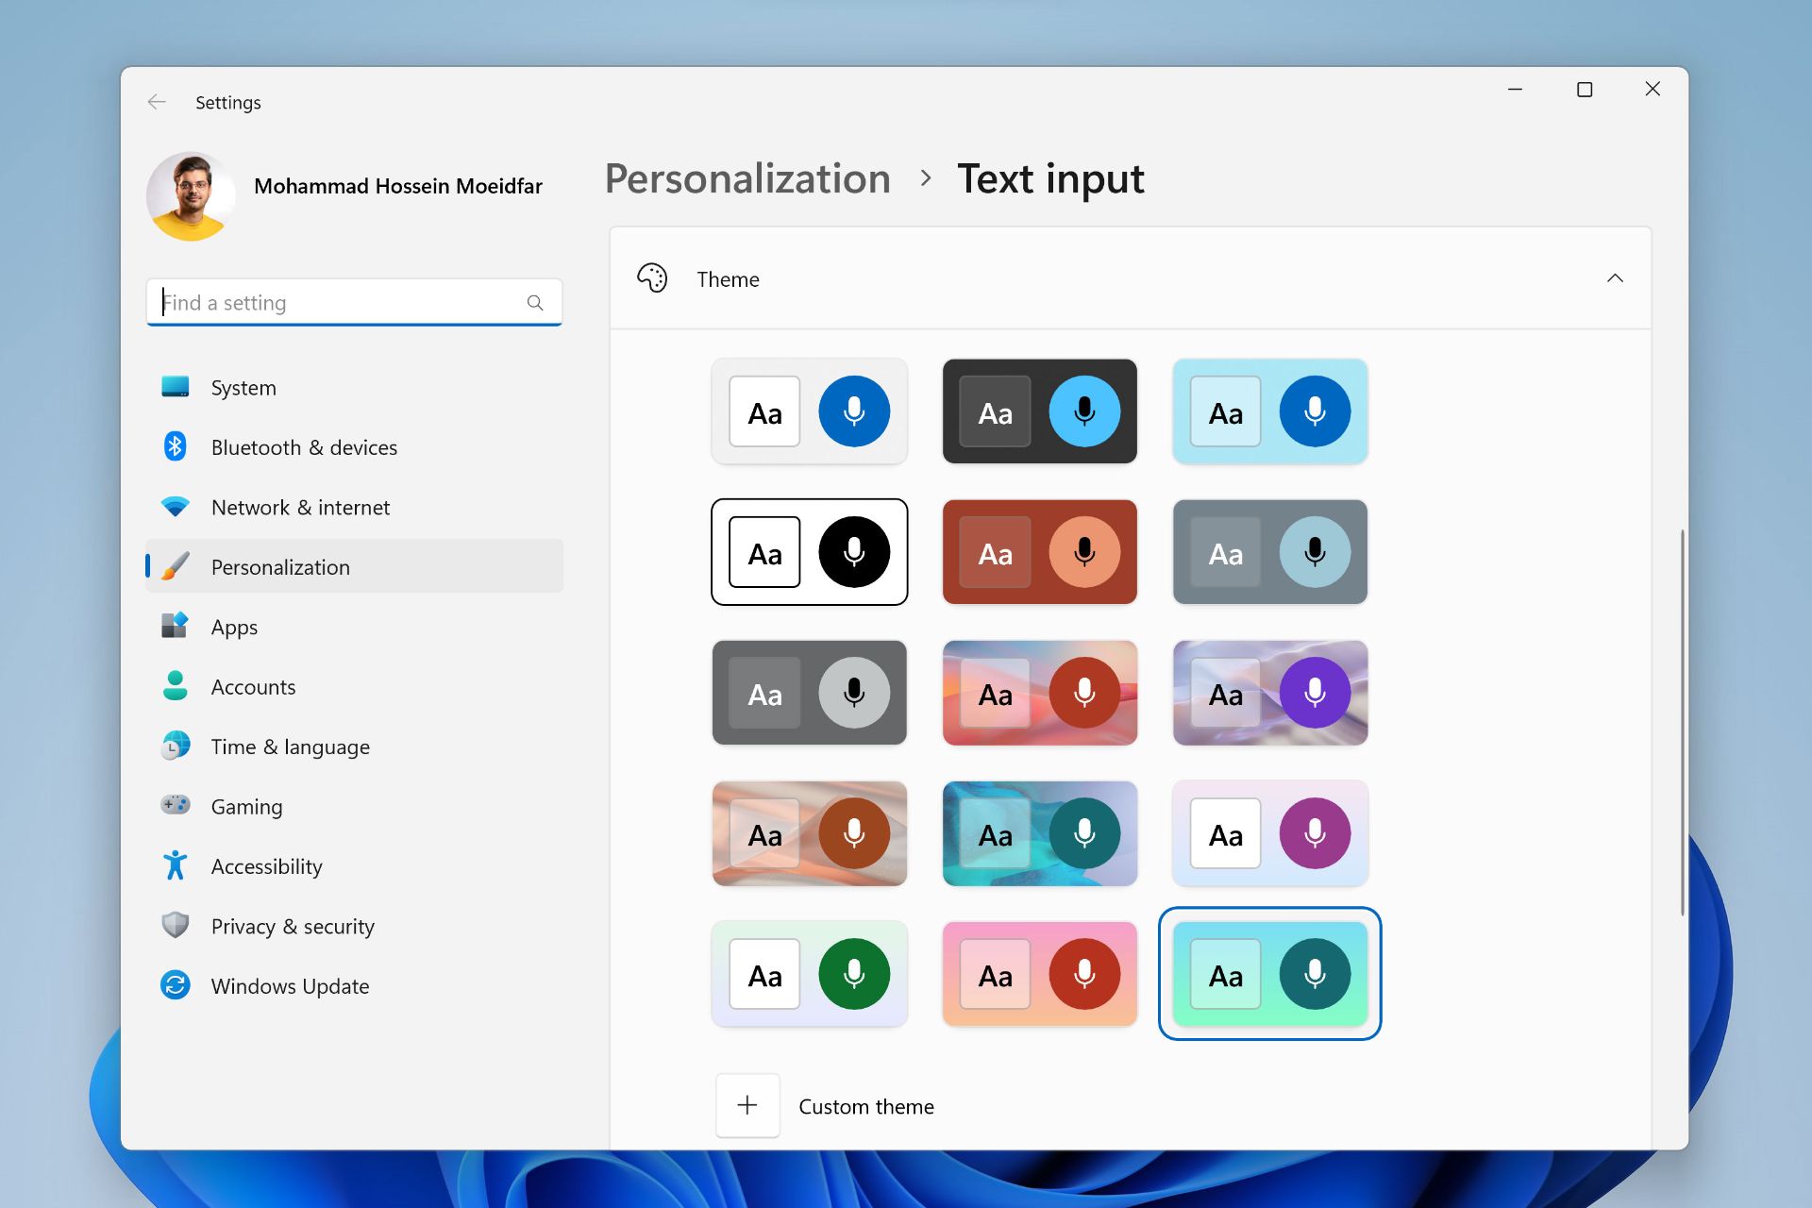Select the dark theme with light-blue mic
The height and width of the screenshot is (1208, 1812).
click(x=1040, y=411)
